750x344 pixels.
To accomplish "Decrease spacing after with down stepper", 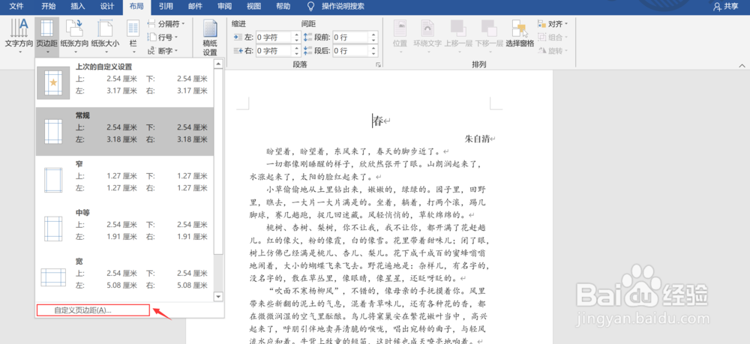I will tap(373, 53).
